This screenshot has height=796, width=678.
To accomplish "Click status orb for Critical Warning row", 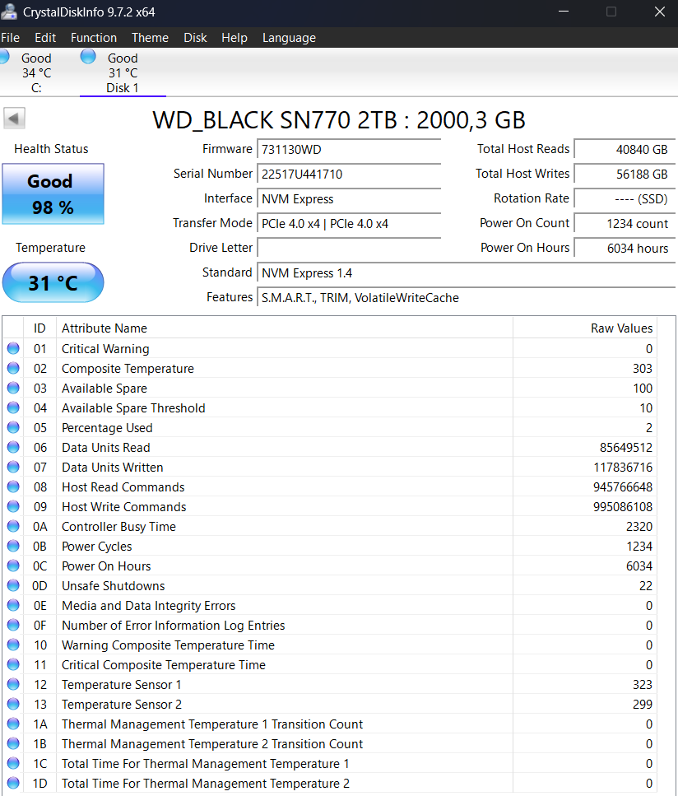I will pos(13,348).
